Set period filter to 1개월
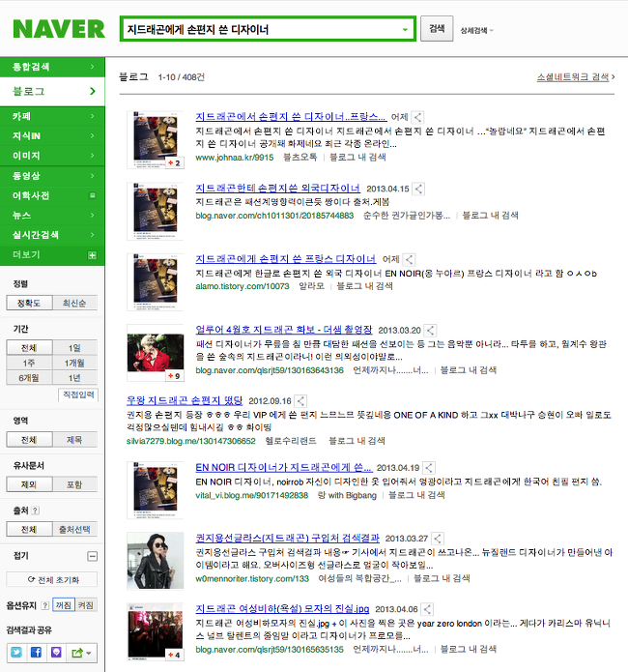The width and height of the screenshot is (628, 672). (74, 363)
